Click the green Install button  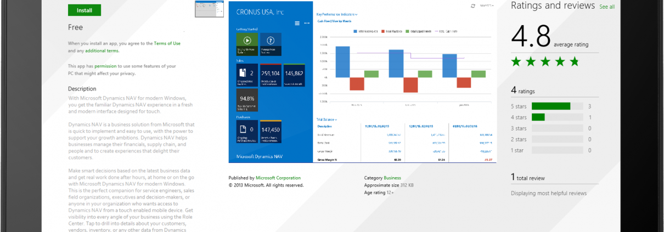click(85, 10)
